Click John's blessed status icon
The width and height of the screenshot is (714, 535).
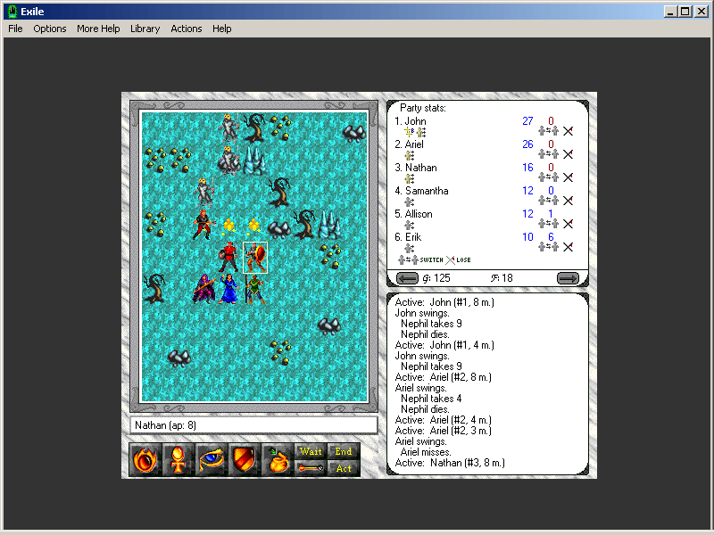click(x=410, y=132)
